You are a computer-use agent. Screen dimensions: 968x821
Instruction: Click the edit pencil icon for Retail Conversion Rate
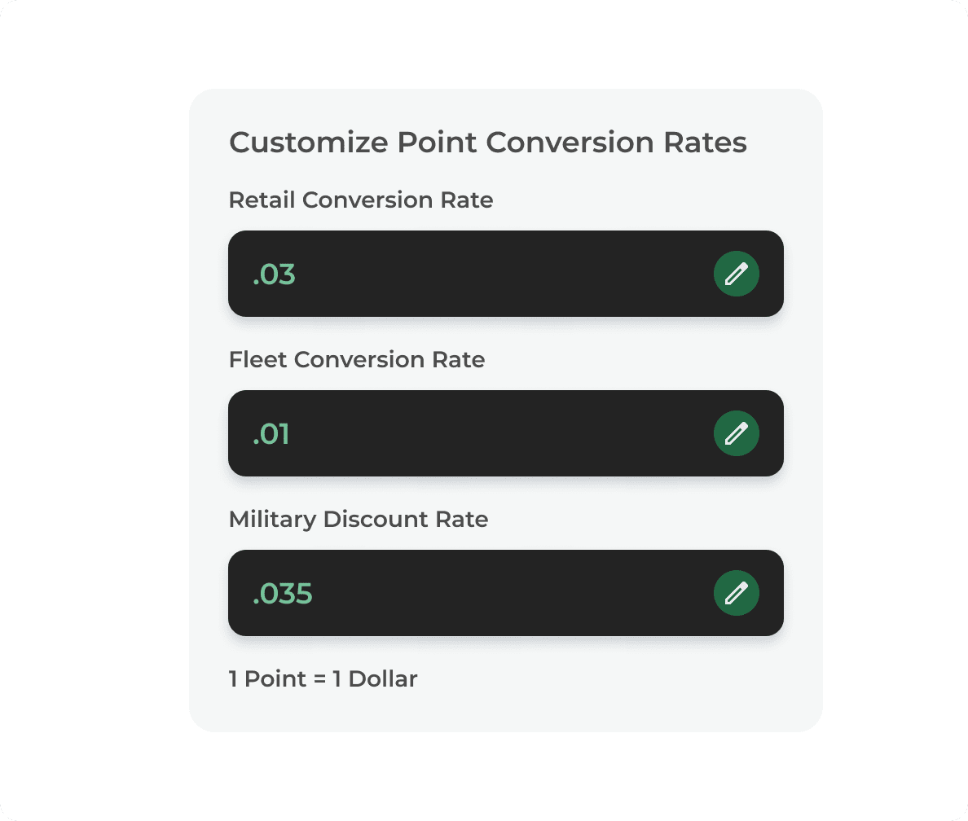736,274
